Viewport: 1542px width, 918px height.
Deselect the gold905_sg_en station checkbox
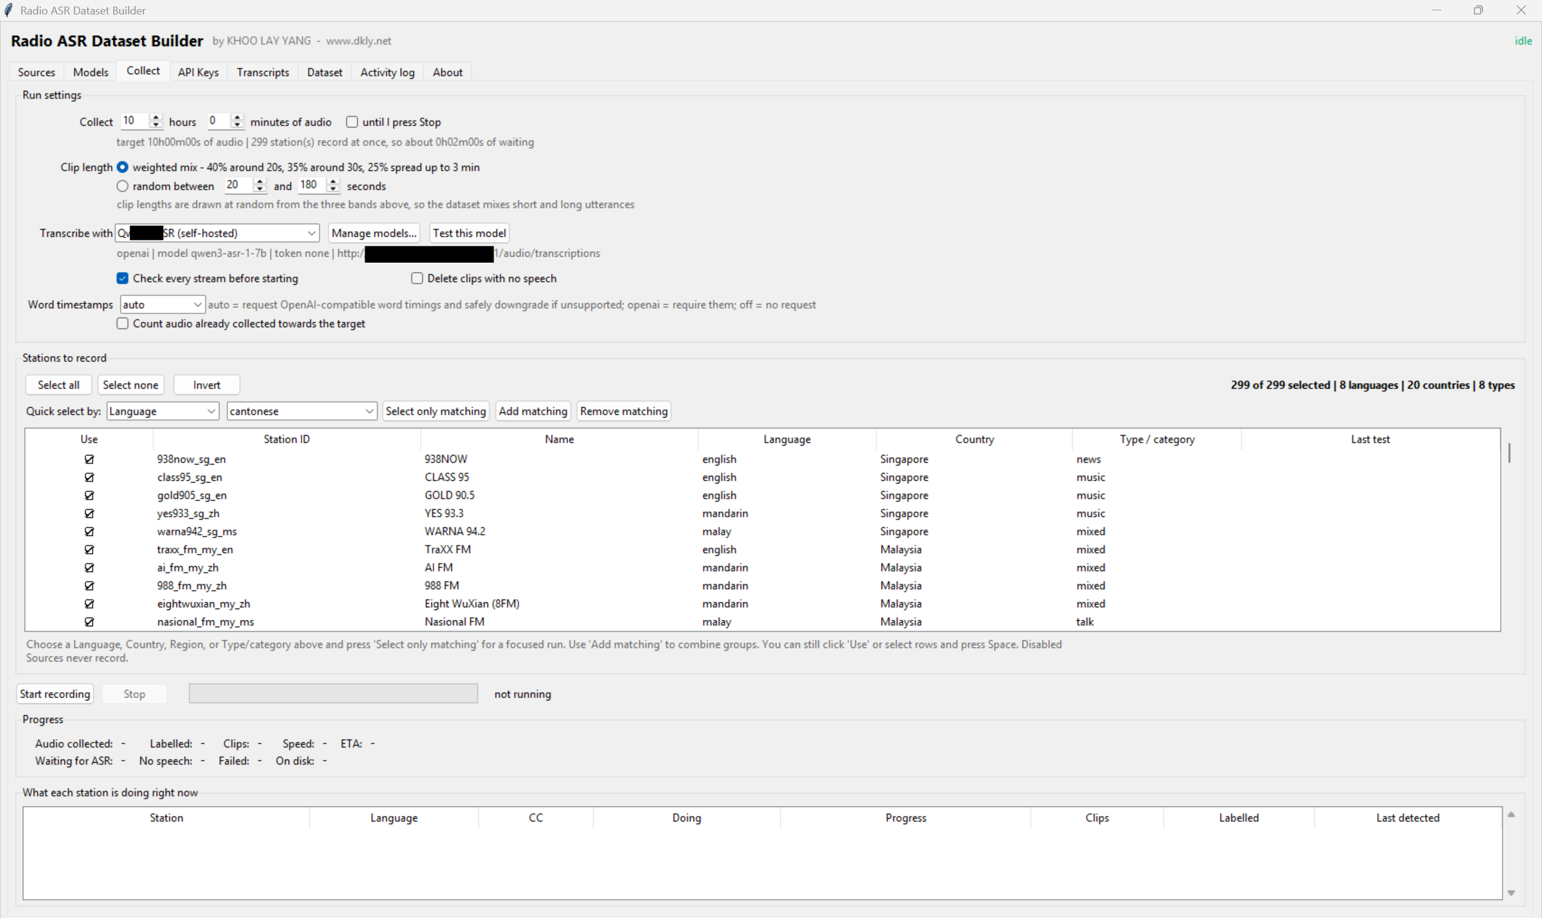point(89,495)
